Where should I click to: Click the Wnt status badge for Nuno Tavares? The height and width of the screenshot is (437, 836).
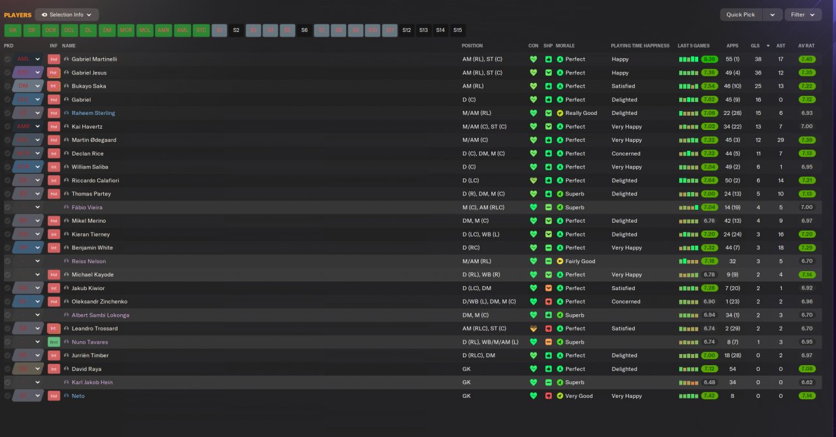[54, 342]
